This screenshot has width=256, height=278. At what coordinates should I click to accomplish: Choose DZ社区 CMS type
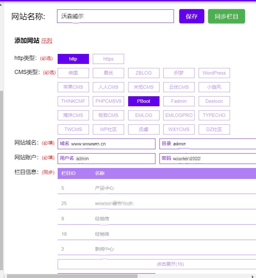pos(214,129)
